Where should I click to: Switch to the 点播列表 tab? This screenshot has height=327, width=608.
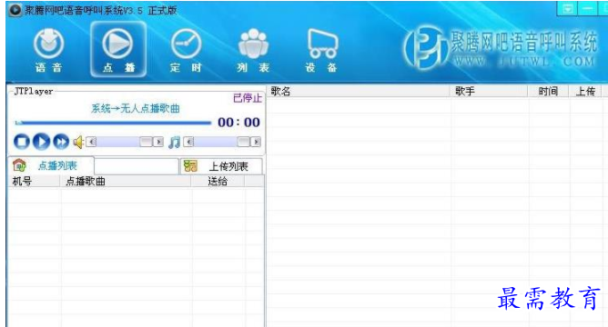(x=50, y=165)
